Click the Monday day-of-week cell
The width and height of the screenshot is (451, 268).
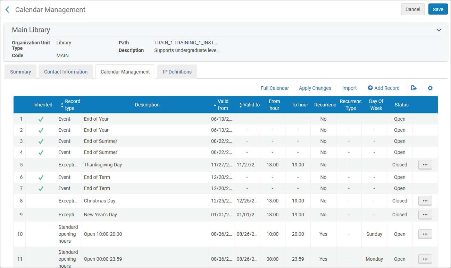point(374,259)
